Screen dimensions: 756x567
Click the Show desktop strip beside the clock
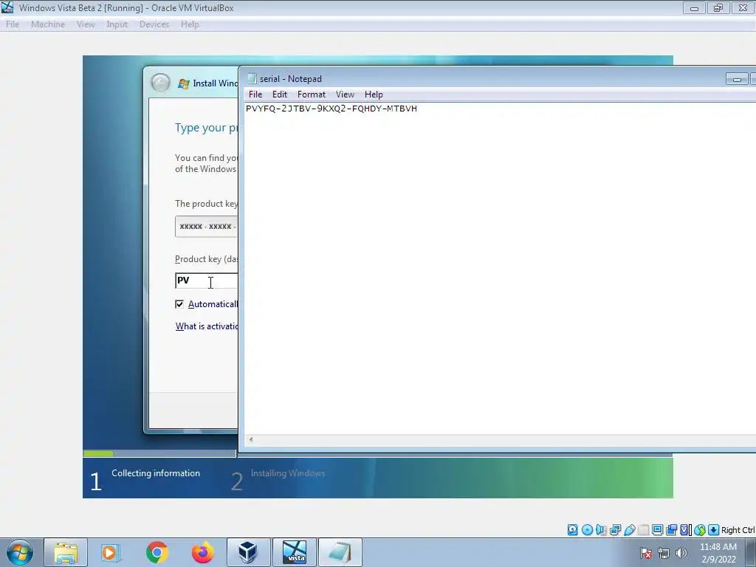[x=751, y=552]
